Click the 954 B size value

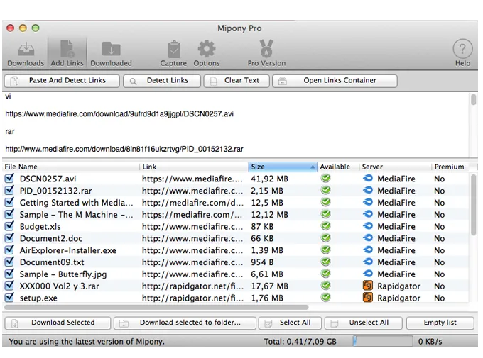[262, 262]
